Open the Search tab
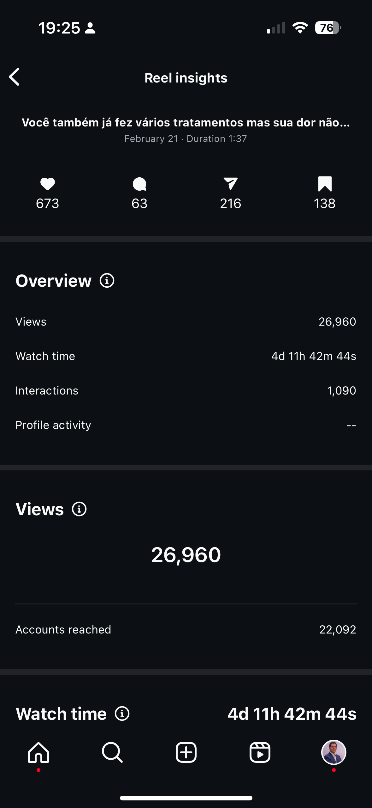 (x=112, y=753)
